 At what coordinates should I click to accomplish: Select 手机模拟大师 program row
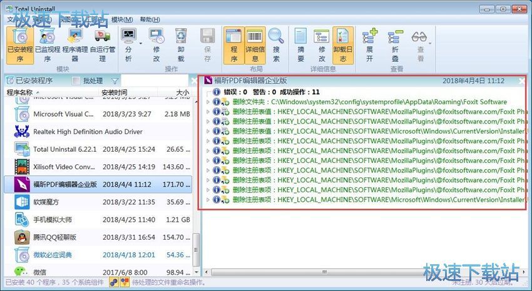click(98, 220)
